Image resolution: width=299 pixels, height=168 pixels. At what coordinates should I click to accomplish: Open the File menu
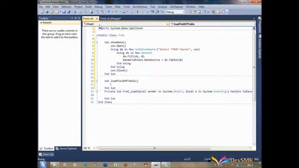point(41,7)
